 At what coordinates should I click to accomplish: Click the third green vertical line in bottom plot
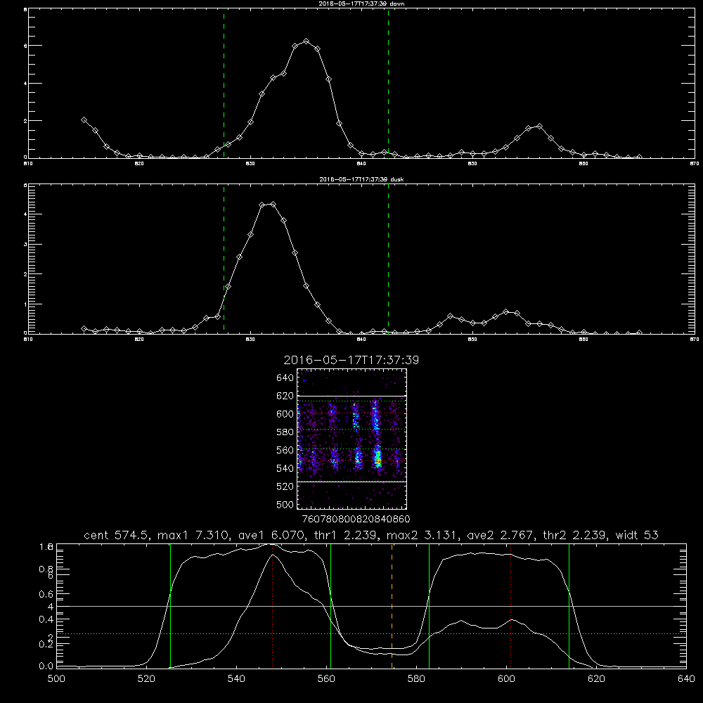(x=429, y=606)
